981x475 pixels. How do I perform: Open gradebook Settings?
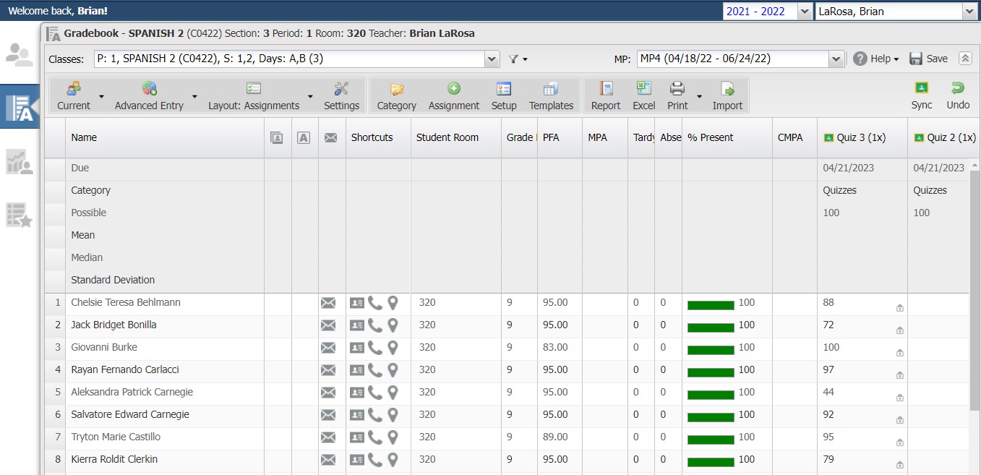(342, 96)
